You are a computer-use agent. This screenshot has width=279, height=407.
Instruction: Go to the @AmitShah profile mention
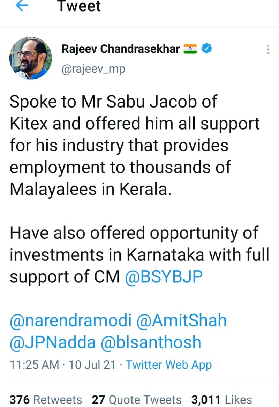coord(182,320)
